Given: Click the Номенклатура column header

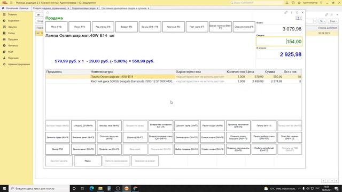Looking at the screenshot, I should [x=102, y=71].
